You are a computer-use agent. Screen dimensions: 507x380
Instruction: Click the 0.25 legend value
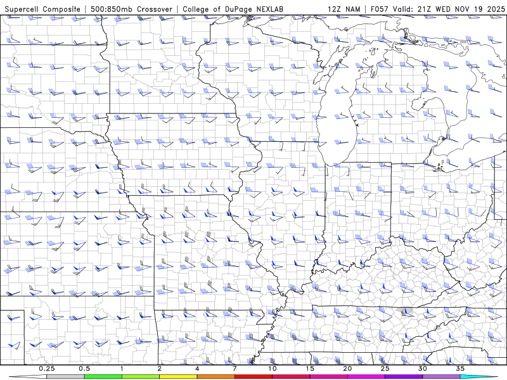pos(47,369)
